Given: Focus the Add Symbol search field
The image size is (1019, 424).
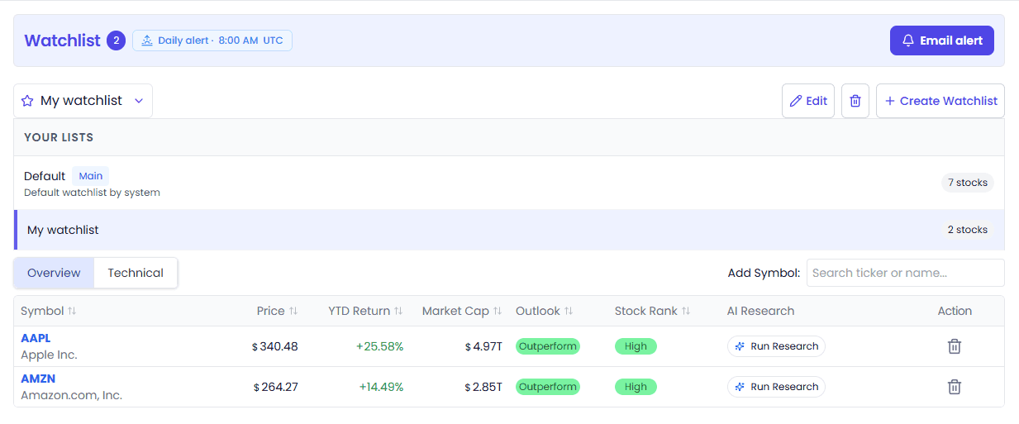Looking at the screenshot, I should (905, 273).
